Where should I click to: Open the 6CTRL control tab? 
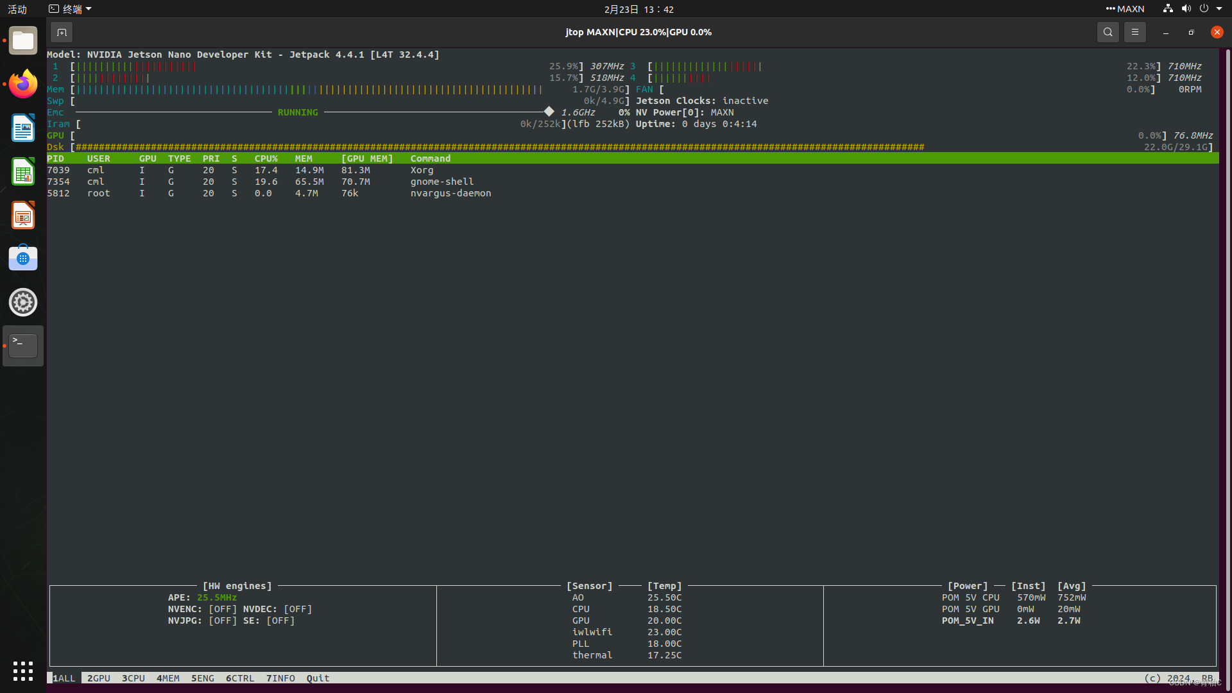(x=240, y=678)
